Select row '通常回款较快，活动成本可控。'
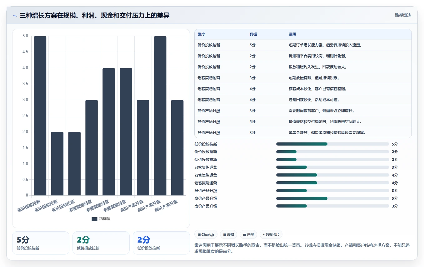This screenshot has height=267, width=424. click(303, 100)
